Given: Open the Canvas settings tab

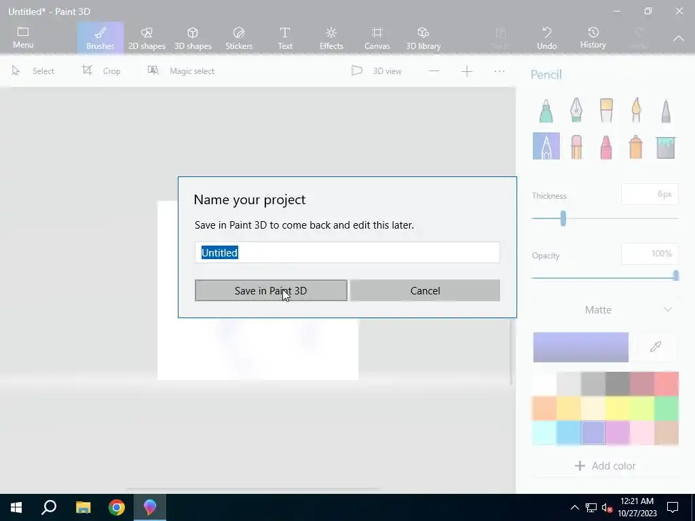Looking at the screenshot, I should (x=377, y=38).
